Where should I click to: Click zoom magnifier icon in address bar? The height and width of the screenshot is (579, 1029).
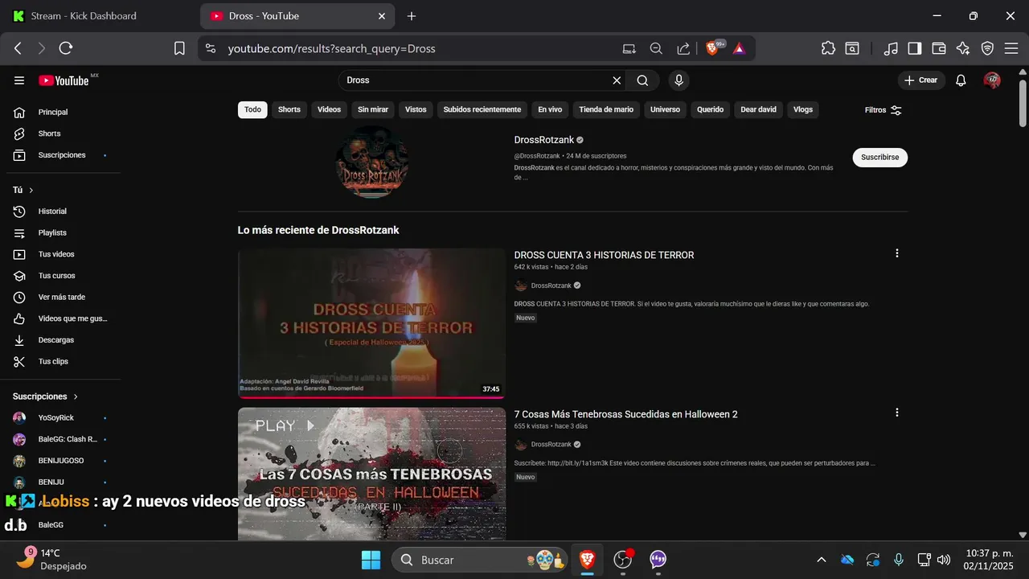click(x=656, y=48)
